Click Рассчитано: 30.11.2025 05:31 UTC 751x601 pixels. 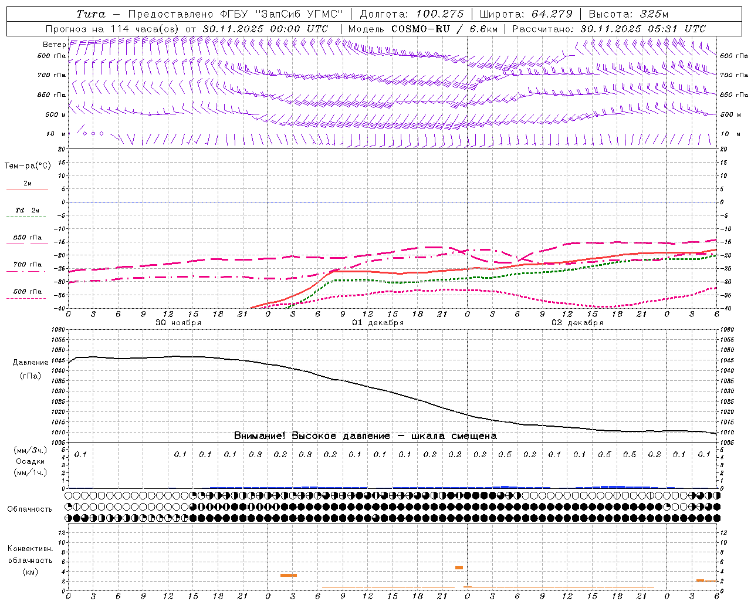tap(609, 29)
